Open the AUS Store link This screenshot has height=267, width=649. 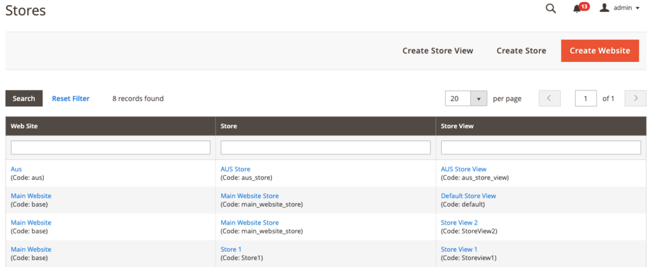pos(235,170)
